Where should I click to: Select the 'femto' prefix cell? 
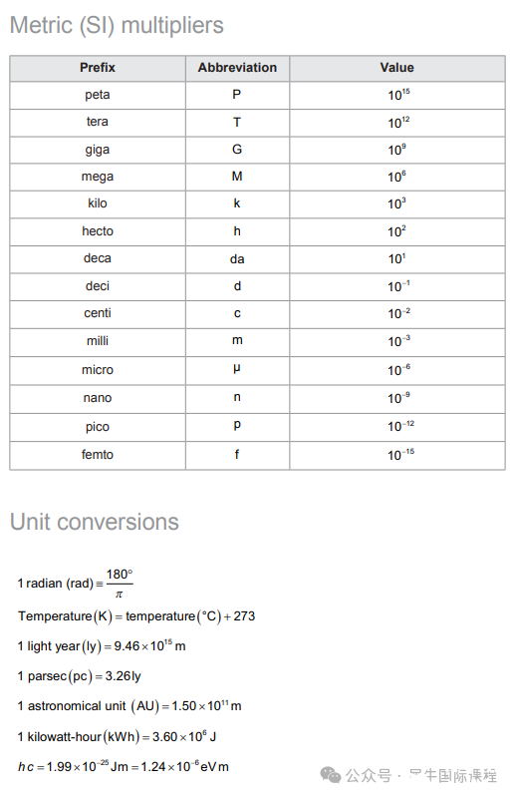(x=98, y=455)
